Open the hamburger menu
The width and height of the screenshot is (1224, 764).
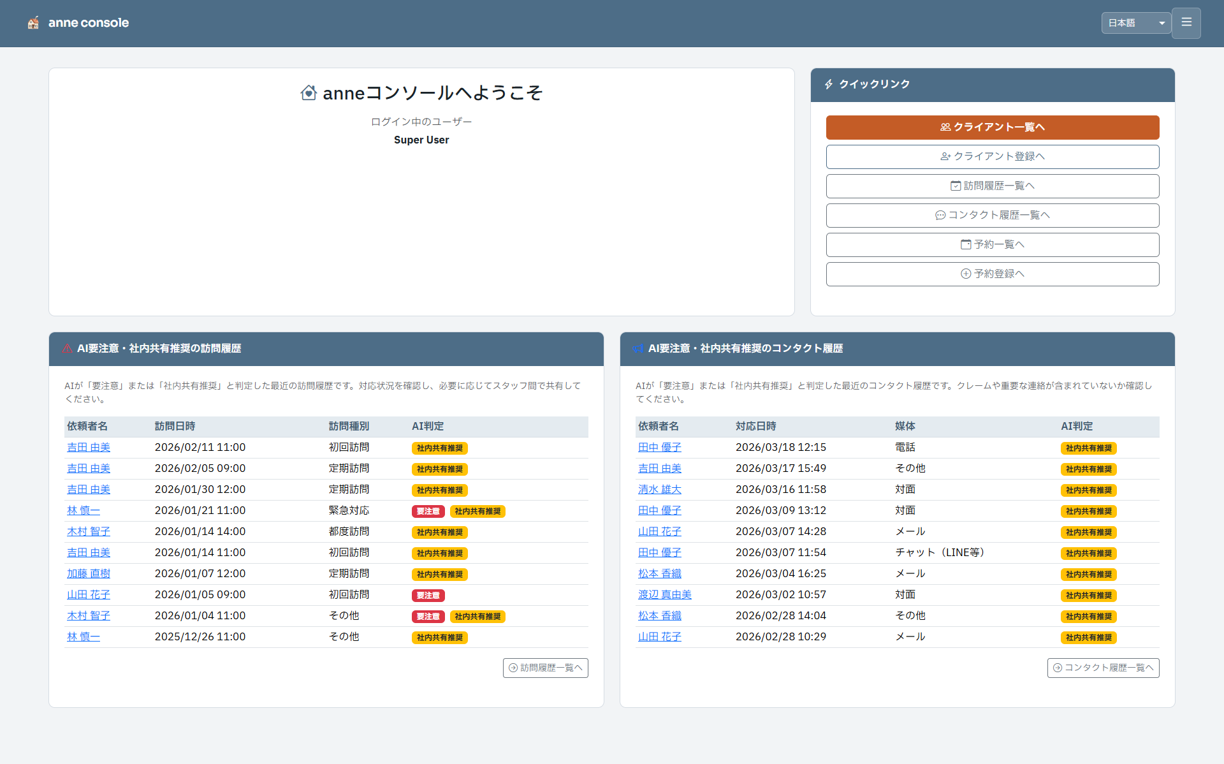(1186, 23)
